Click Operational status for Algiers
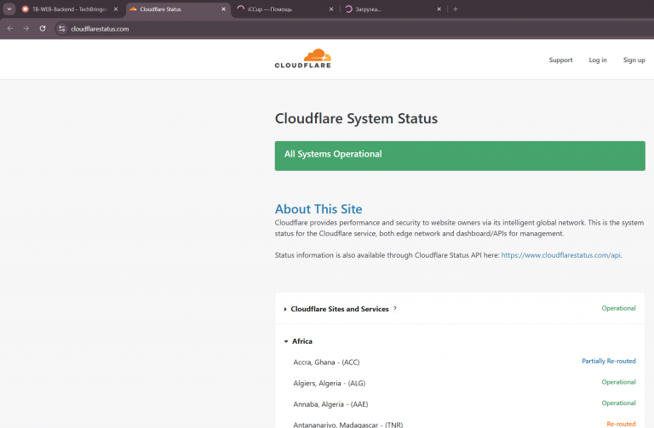 tap(618, 382)
